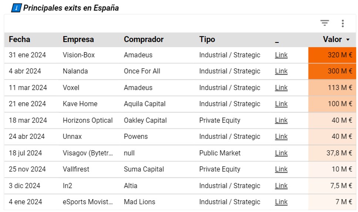Screen dimensions: 358x212
Task: Select the Tipo column header
Action: tap(207, 40)
